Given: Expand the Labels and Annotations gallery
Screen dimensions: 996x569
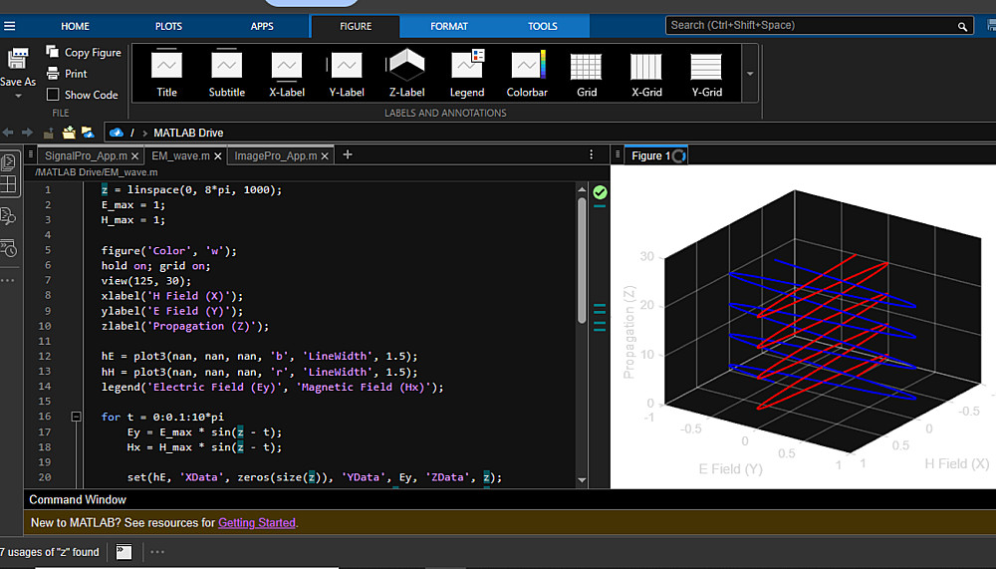Looking at the screenshot, I should [x=750, y=74].
